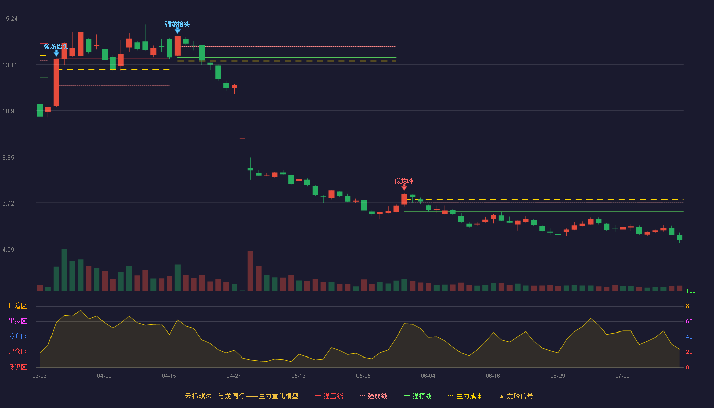The image size is (714, 408).
Task: Toggle the 主力成本 legend entry
Action: click(x=465, y=396)
